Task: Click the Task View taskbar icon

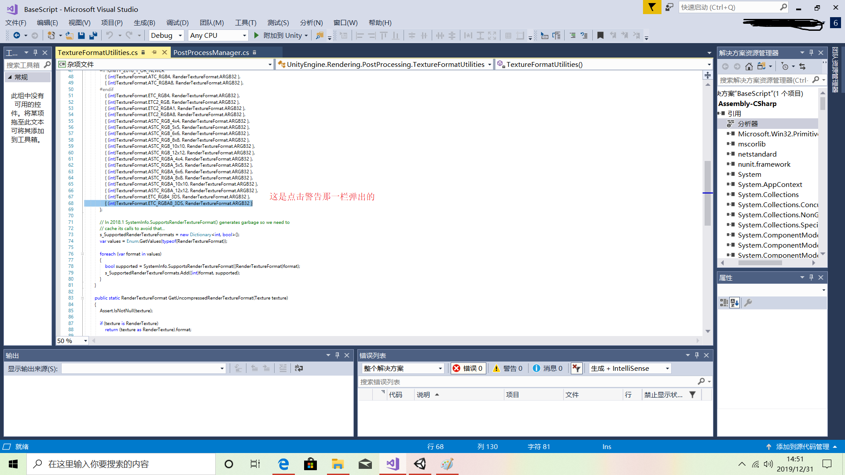Action: point(255,464)
